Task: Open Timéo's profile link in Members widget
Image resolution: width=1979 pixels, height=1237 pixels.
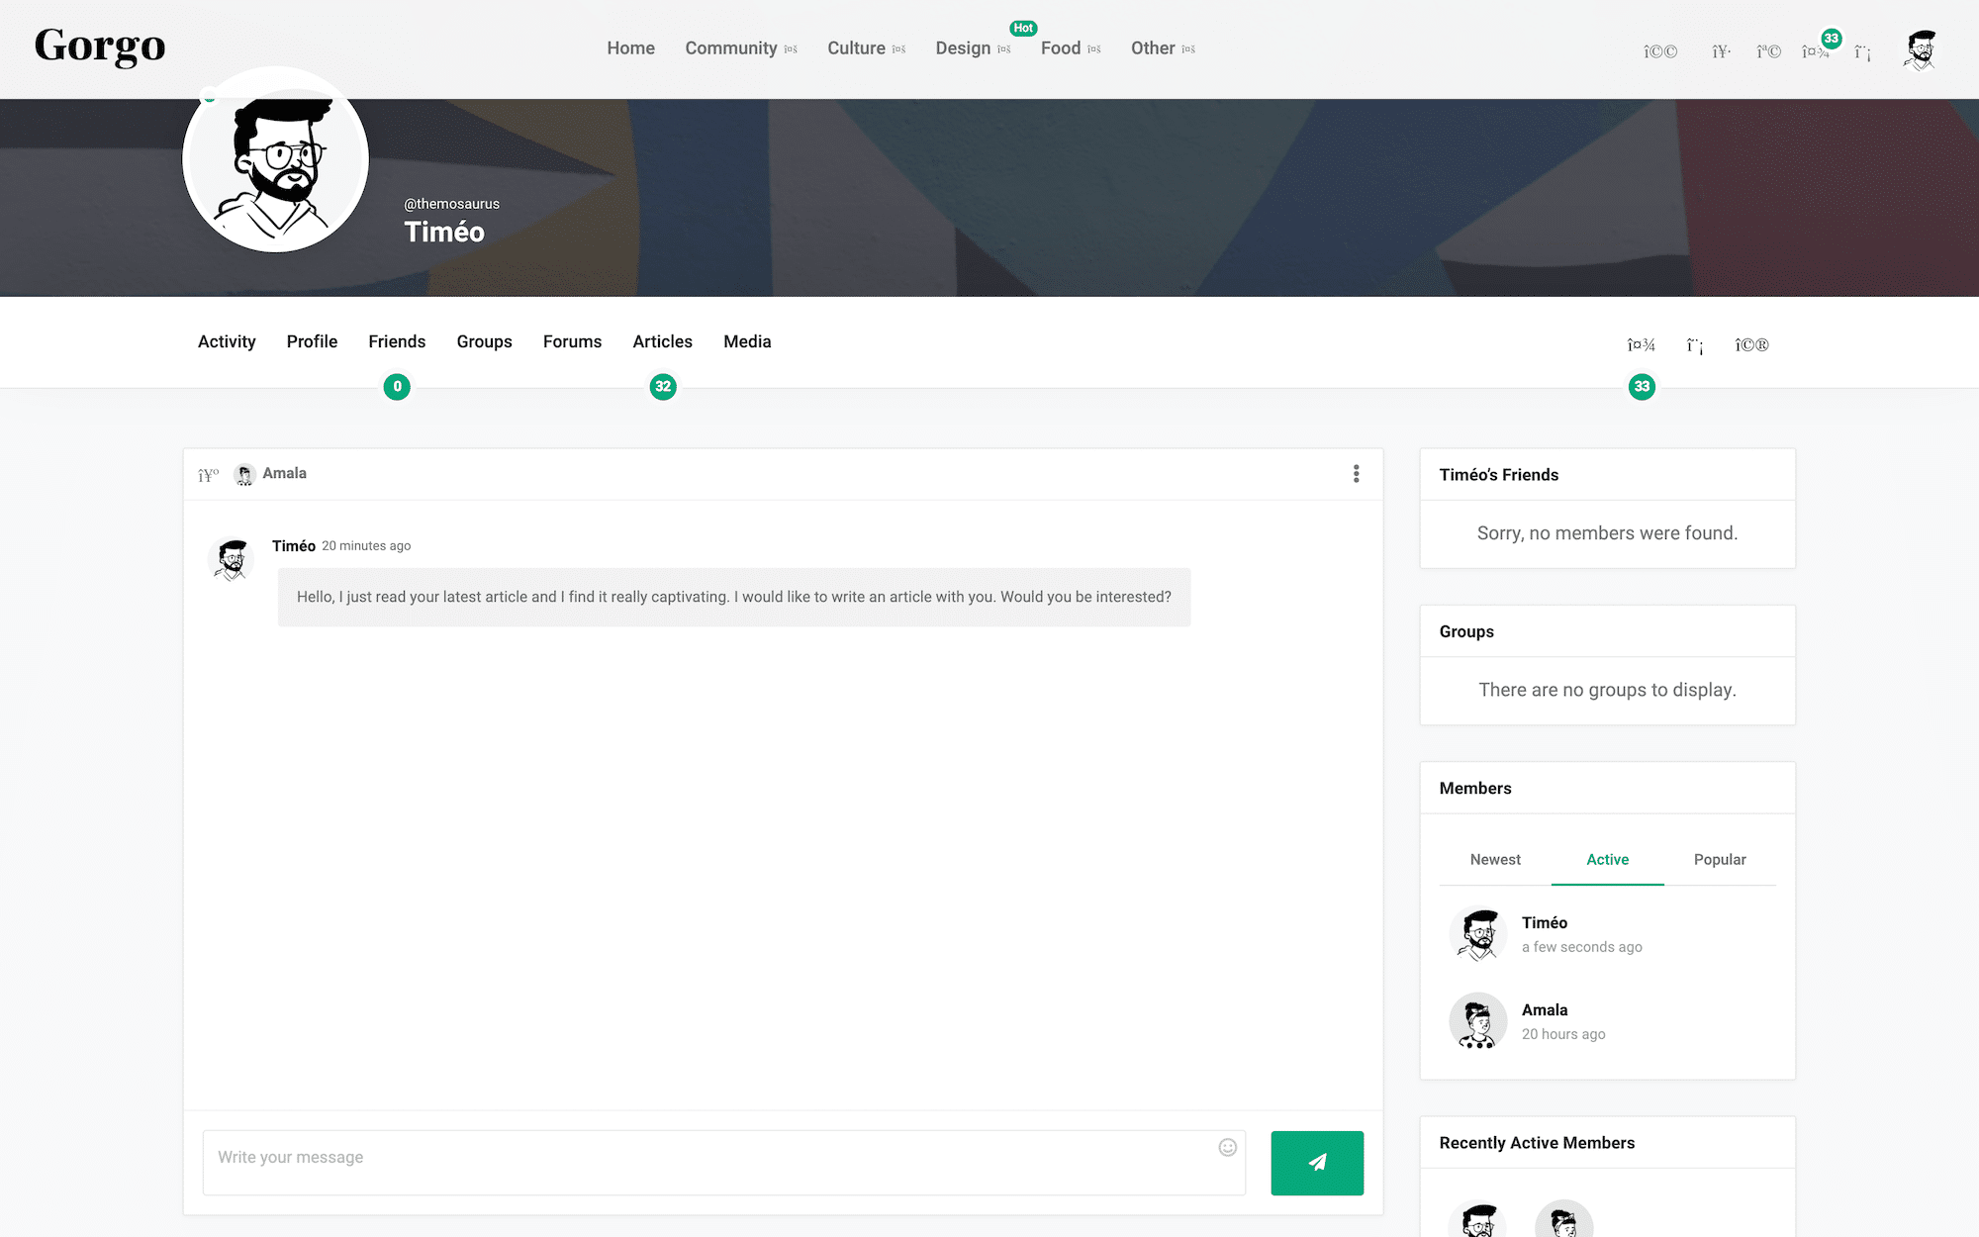Action: (x=1545, y=923)
